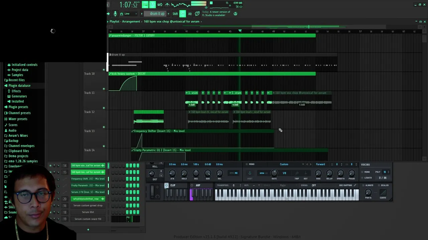428x240 pixels.
Task: Toggle the song mode keyboard icon
Action: [x=145, y=4]
